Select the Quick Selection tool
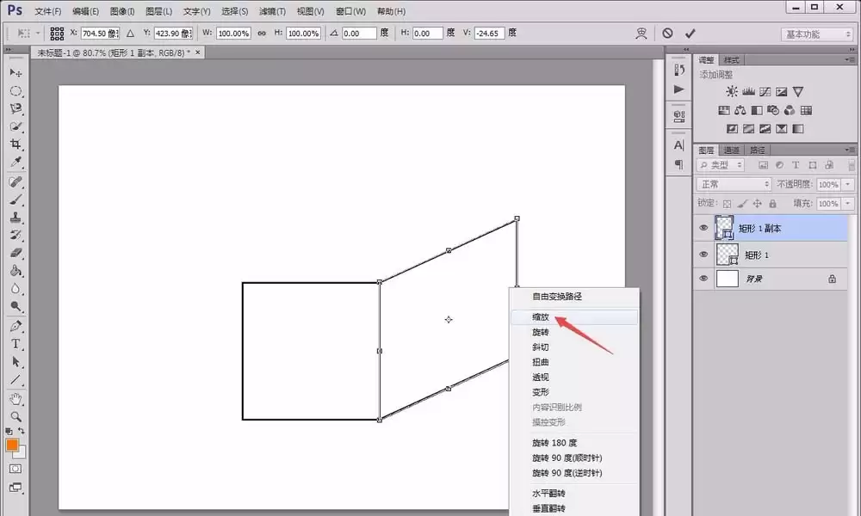The image size is (861, 516). point(15,126)
